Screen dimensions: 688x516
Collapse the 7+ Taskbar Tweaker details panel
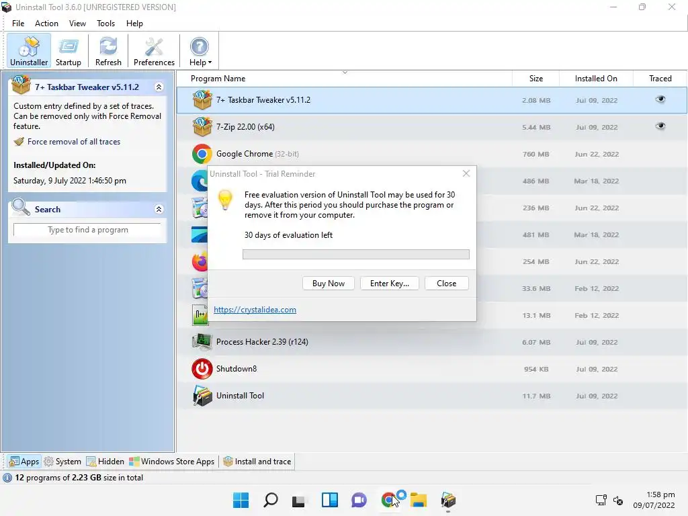click(159, 87)
